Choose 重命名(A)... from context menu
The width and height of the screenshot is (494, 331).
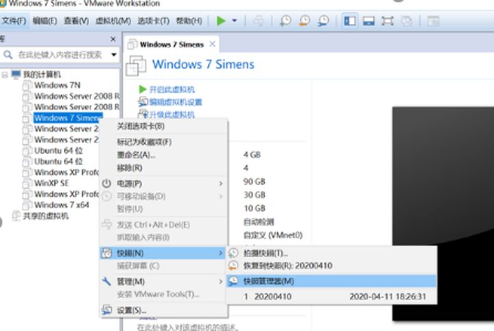point(163,155)
